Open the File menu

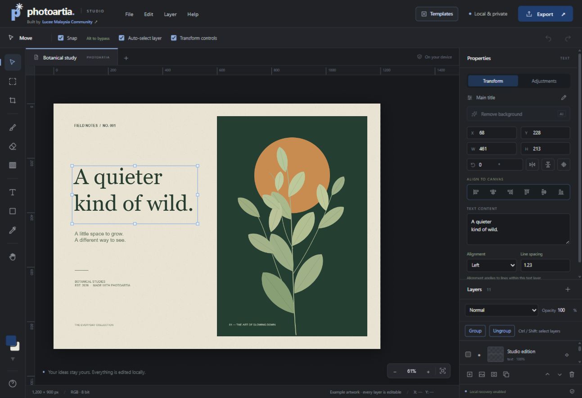pos(129,14)
